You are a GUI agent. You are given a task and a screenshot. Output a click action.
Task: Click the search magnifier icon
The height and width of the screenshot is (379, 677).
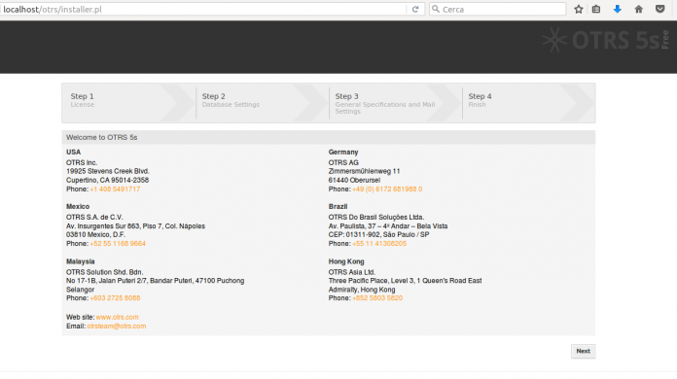pos(436,9)
